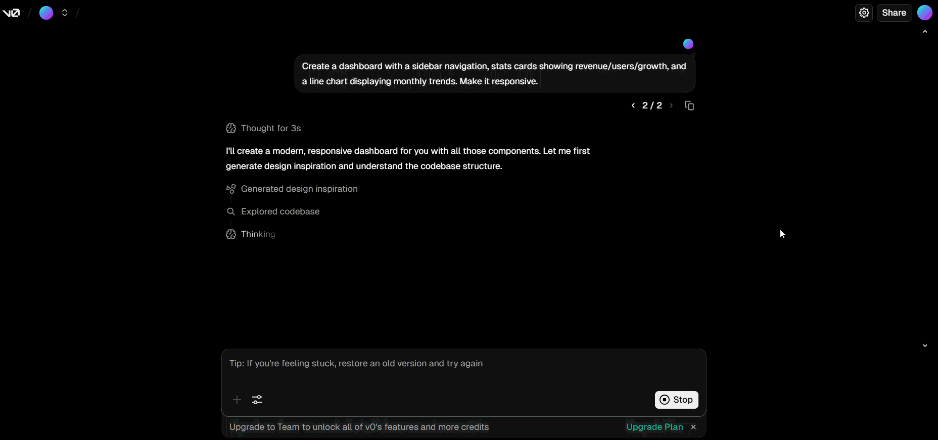Click the '2 / 2' version counter

tap(652, 105)
